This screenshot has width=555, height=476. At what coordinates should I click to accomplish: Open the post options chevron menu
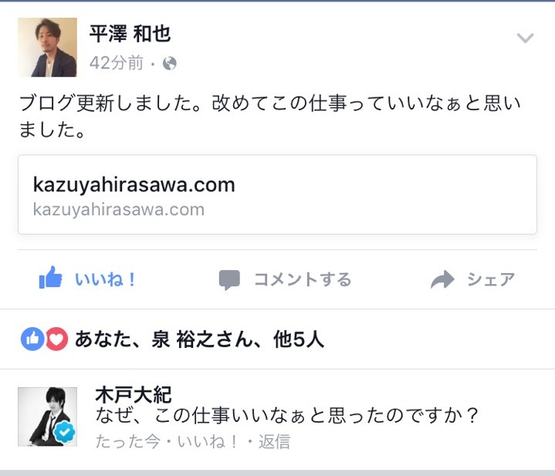(525, 38)
